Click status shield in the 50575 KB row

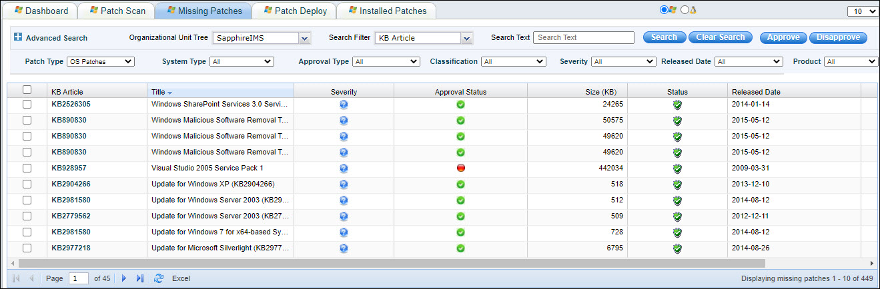(677, 121)
